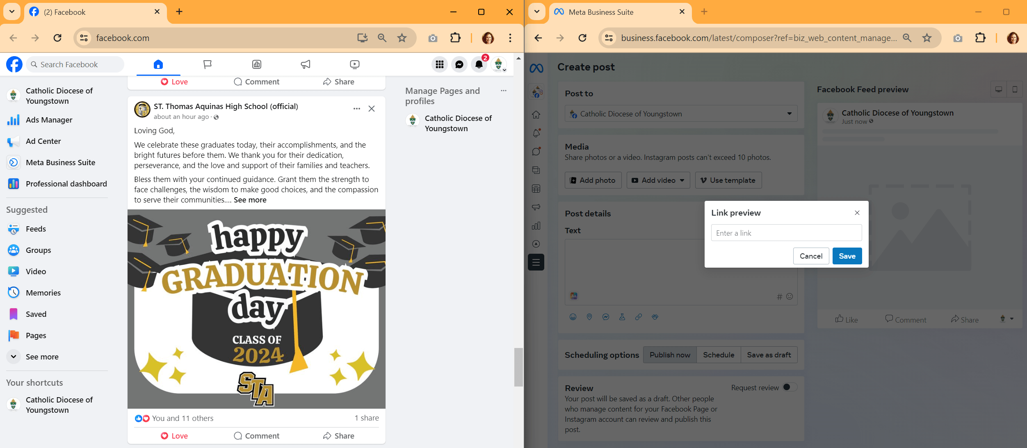The image size is (1027, 448).
Task: Open the Add video dropdown
Action: click(658, 180)
